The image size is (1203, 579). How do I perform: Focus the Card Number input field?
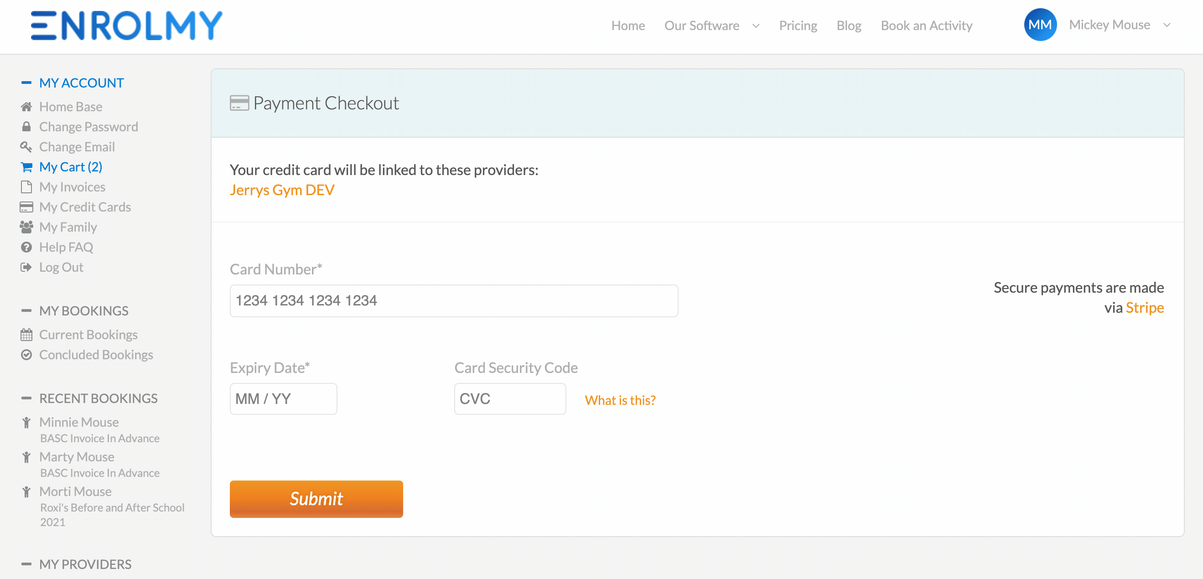click(x=454, y=301)
